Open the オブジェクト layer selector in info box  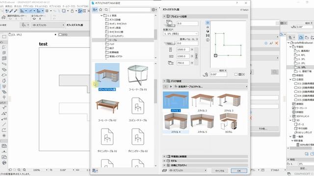pyautogui.click(x=48, y=25)
